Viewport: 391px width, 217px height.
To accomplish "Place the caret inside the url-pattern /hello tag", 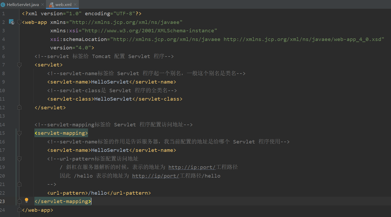I will [x=99, y=193].
